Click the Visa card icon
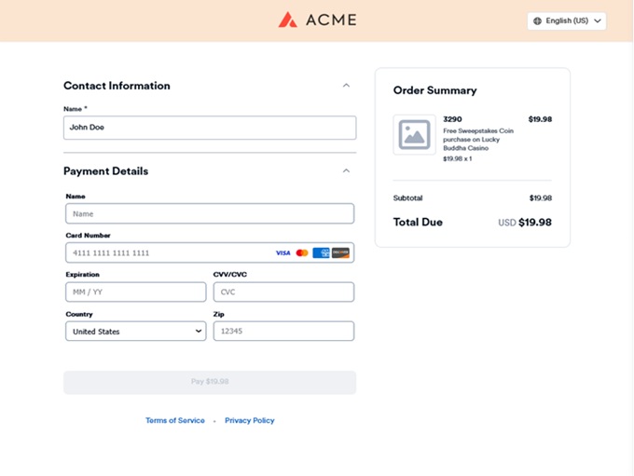Screen dimensions: 634x476 [283, 253]
